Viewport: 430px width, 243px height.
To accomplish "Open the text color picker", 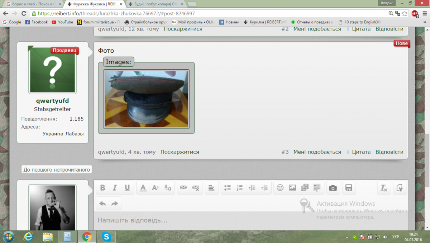I will [x=143, y=188].
